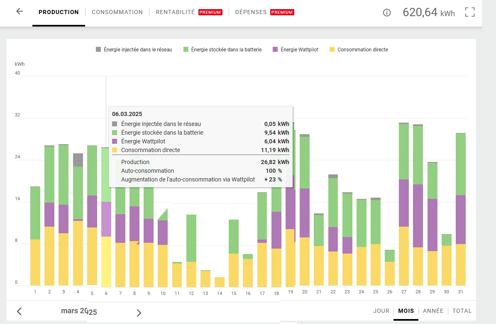Click the red PREMIUM badge beside Rentabilité
496x324 pixels.
210,12
